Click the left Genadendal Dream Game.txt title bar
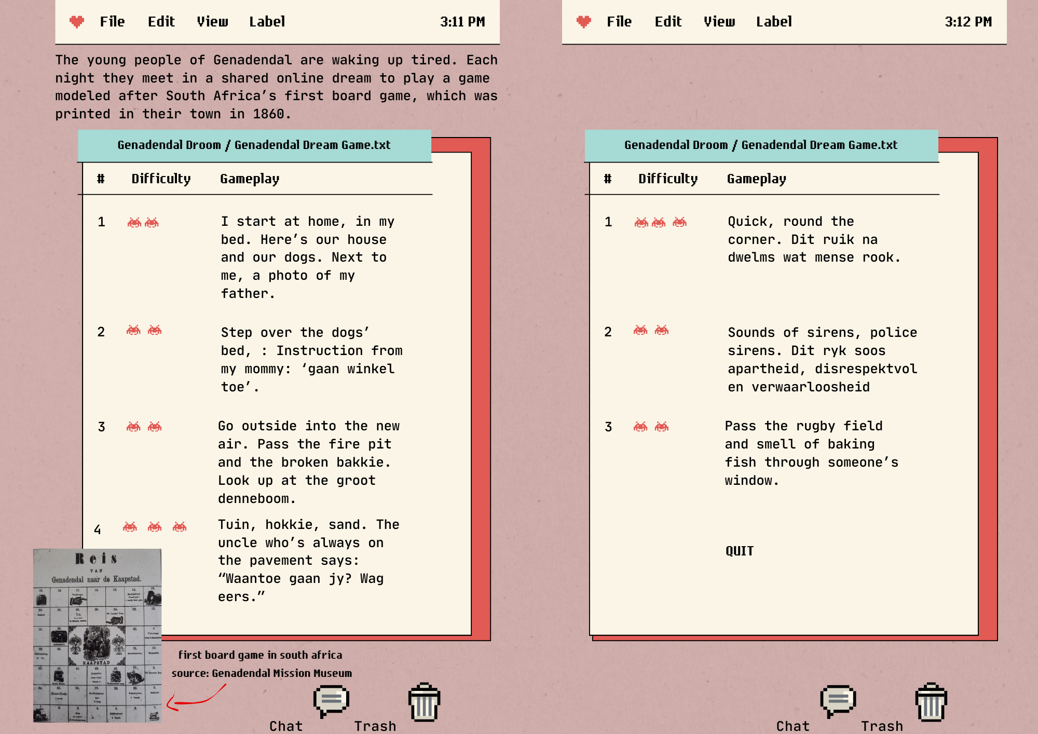This screenshot has height=734, width=1038. tap(254, 145)
